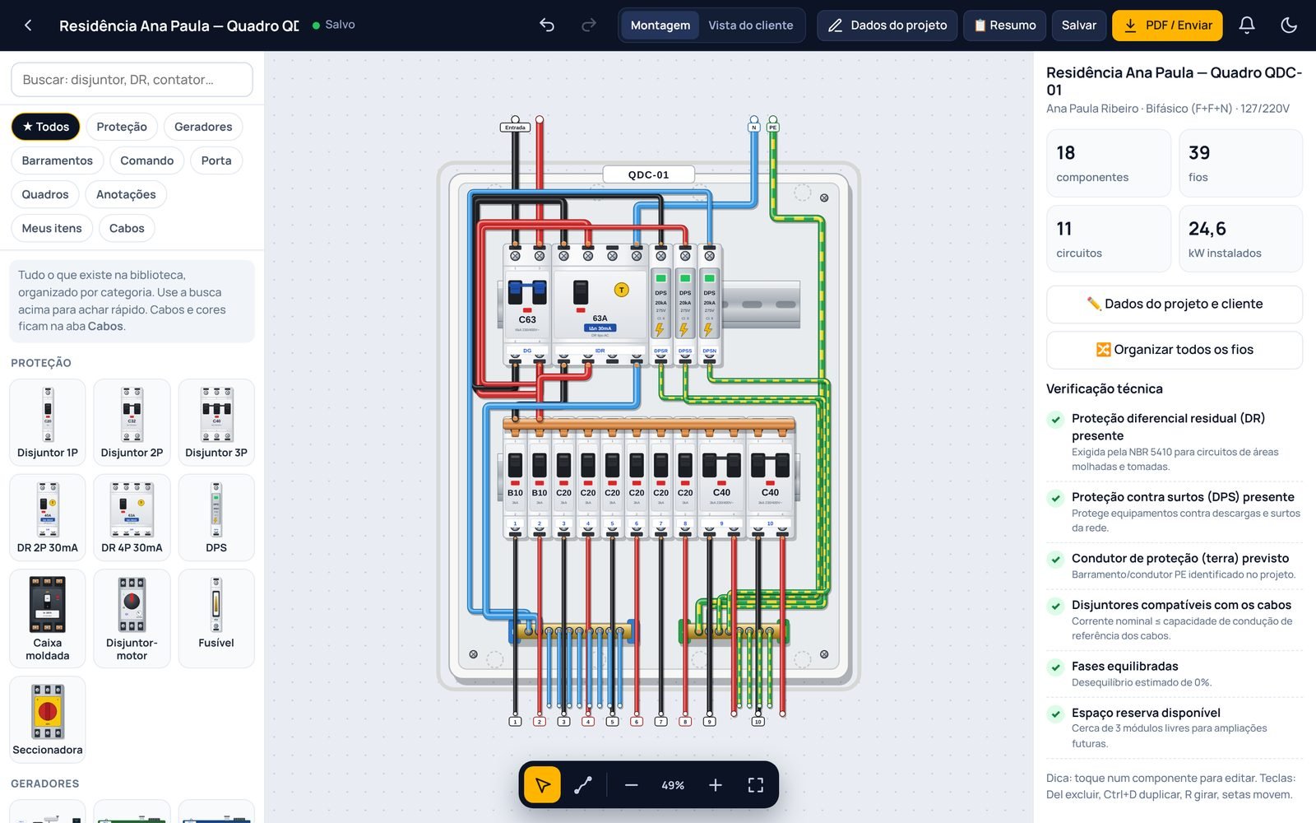The height and width of the screenshot is (823, 1316).
Task: Filter library by Geradores
Action: coord(203,127)
